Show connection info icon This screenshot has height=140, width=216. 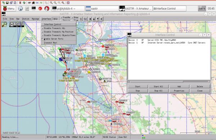[x=15, y=3]
